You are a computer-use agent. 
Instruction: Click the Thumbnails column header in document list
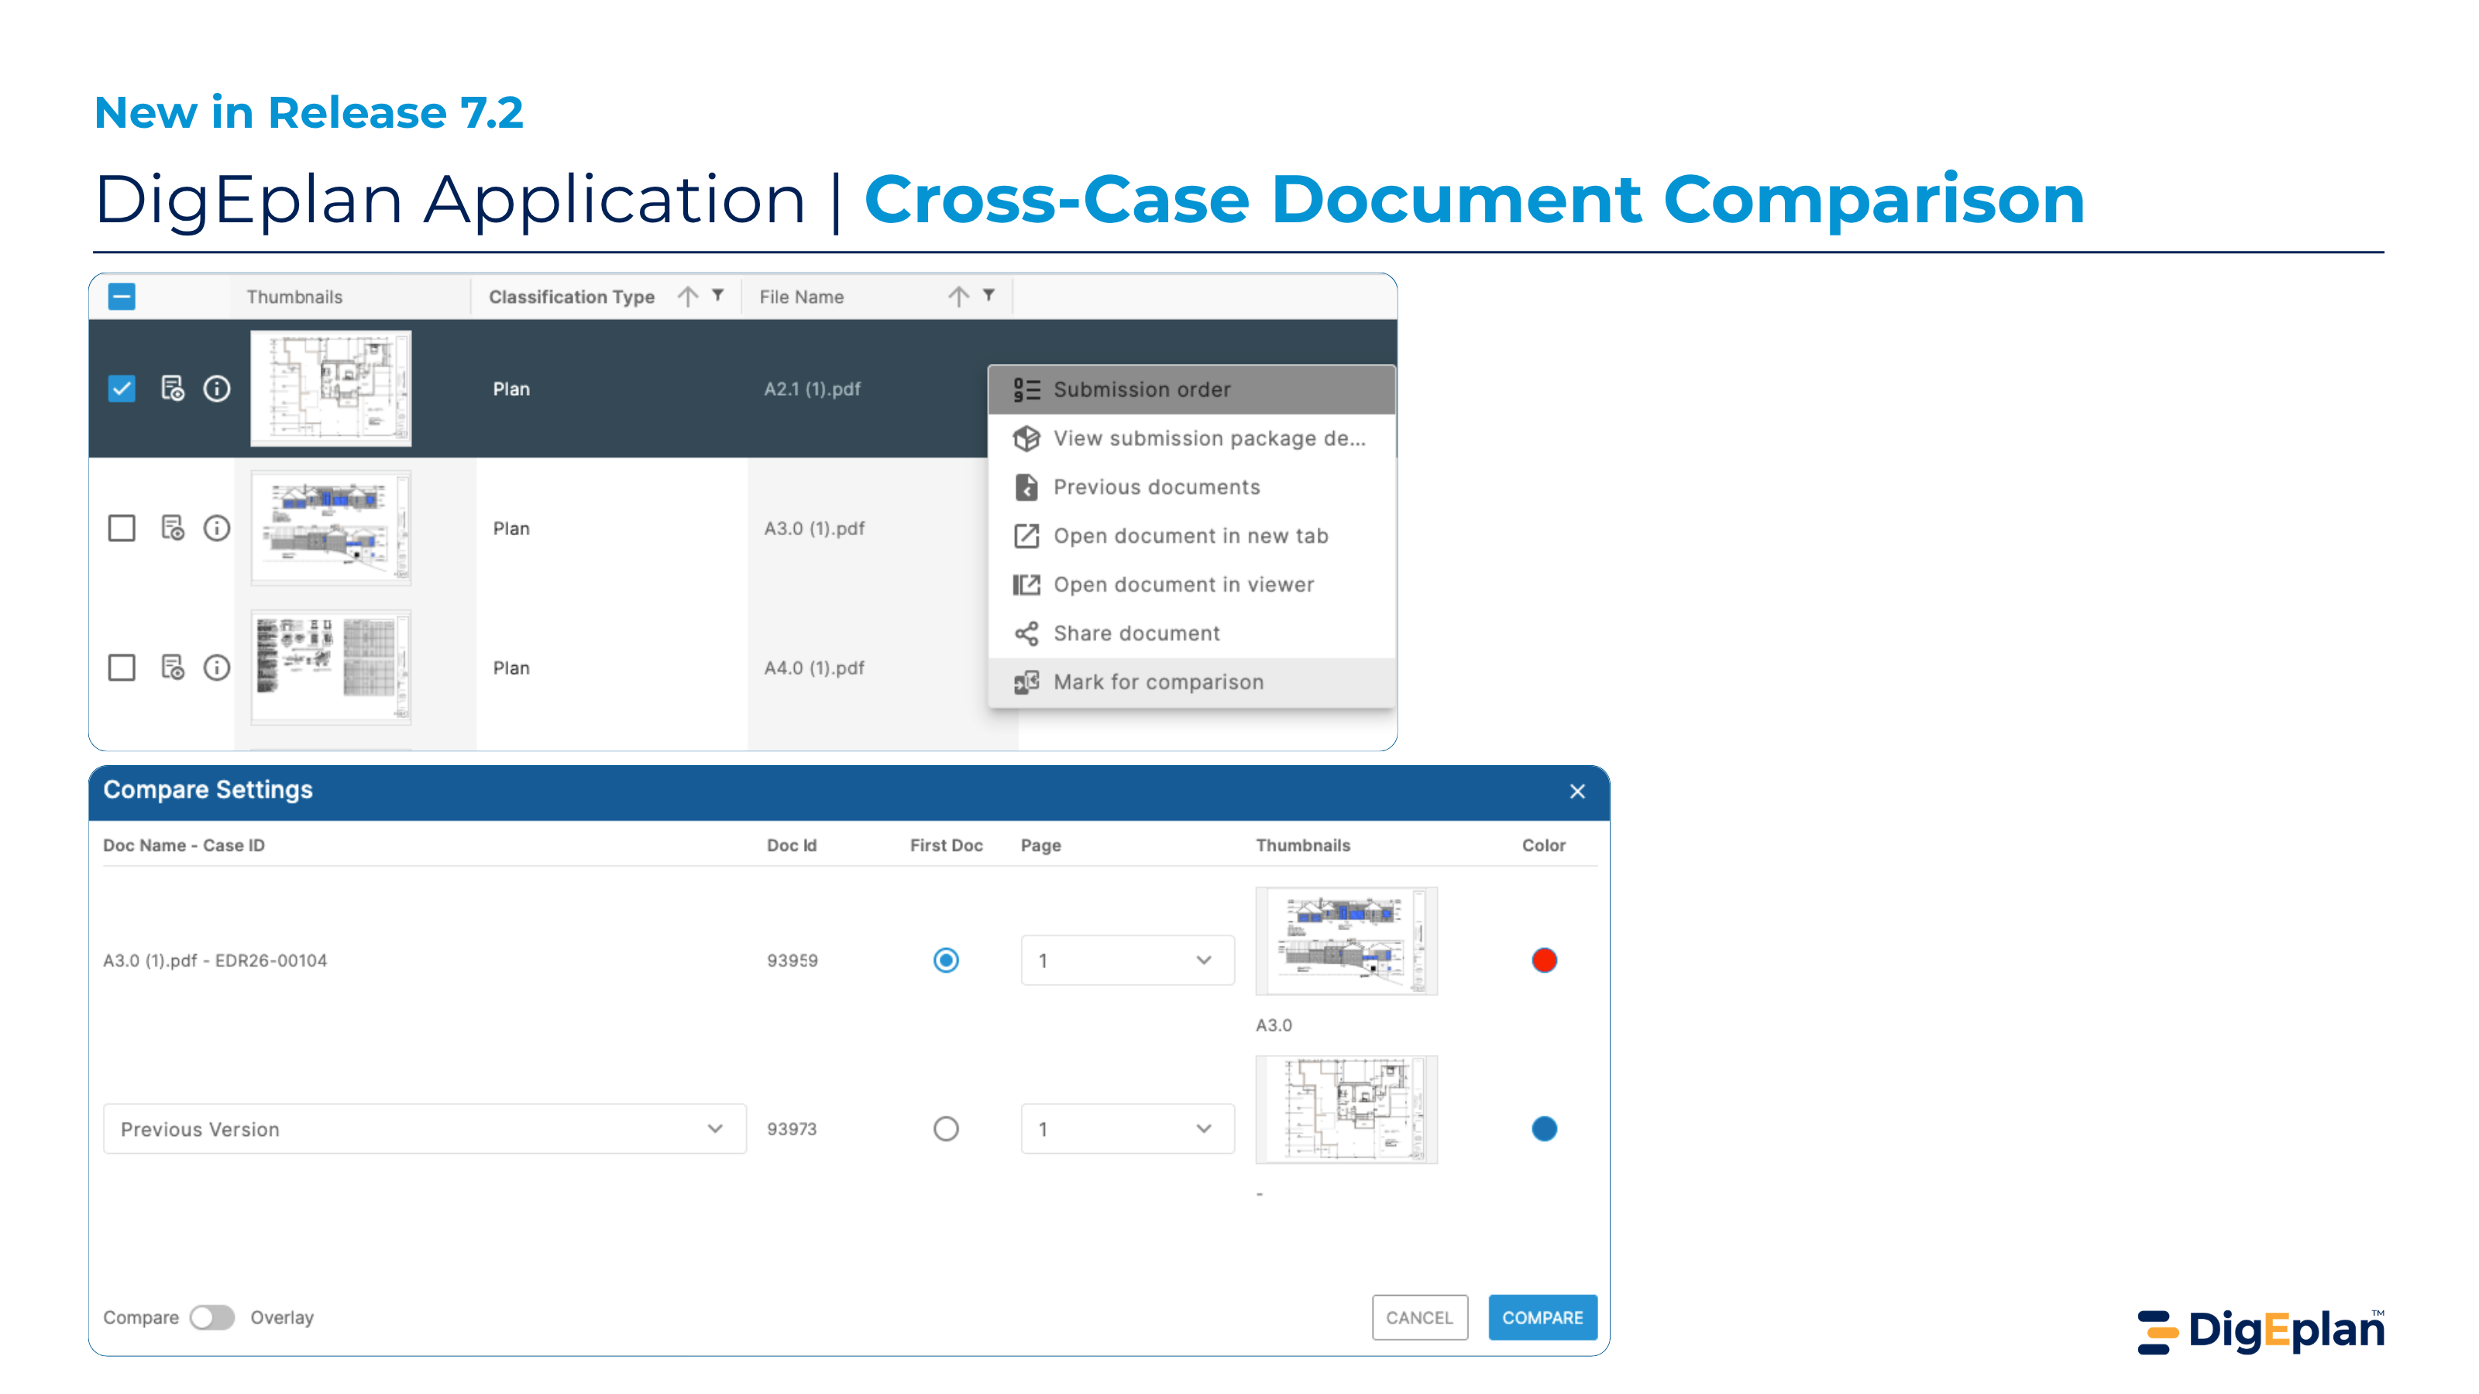click(294, 297)
